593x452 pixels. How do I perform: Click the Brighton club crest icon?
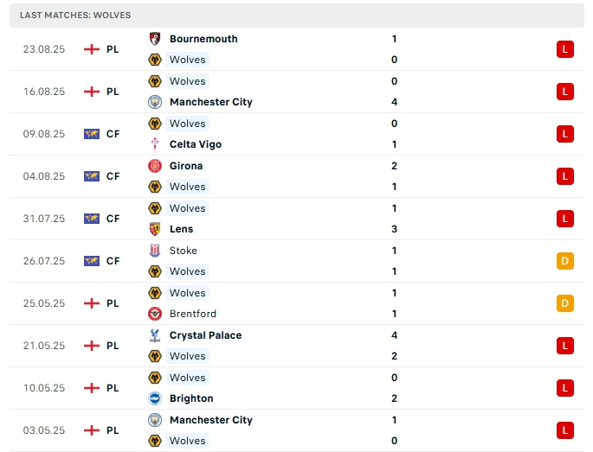pyautogui.click(x=155, y=398)
